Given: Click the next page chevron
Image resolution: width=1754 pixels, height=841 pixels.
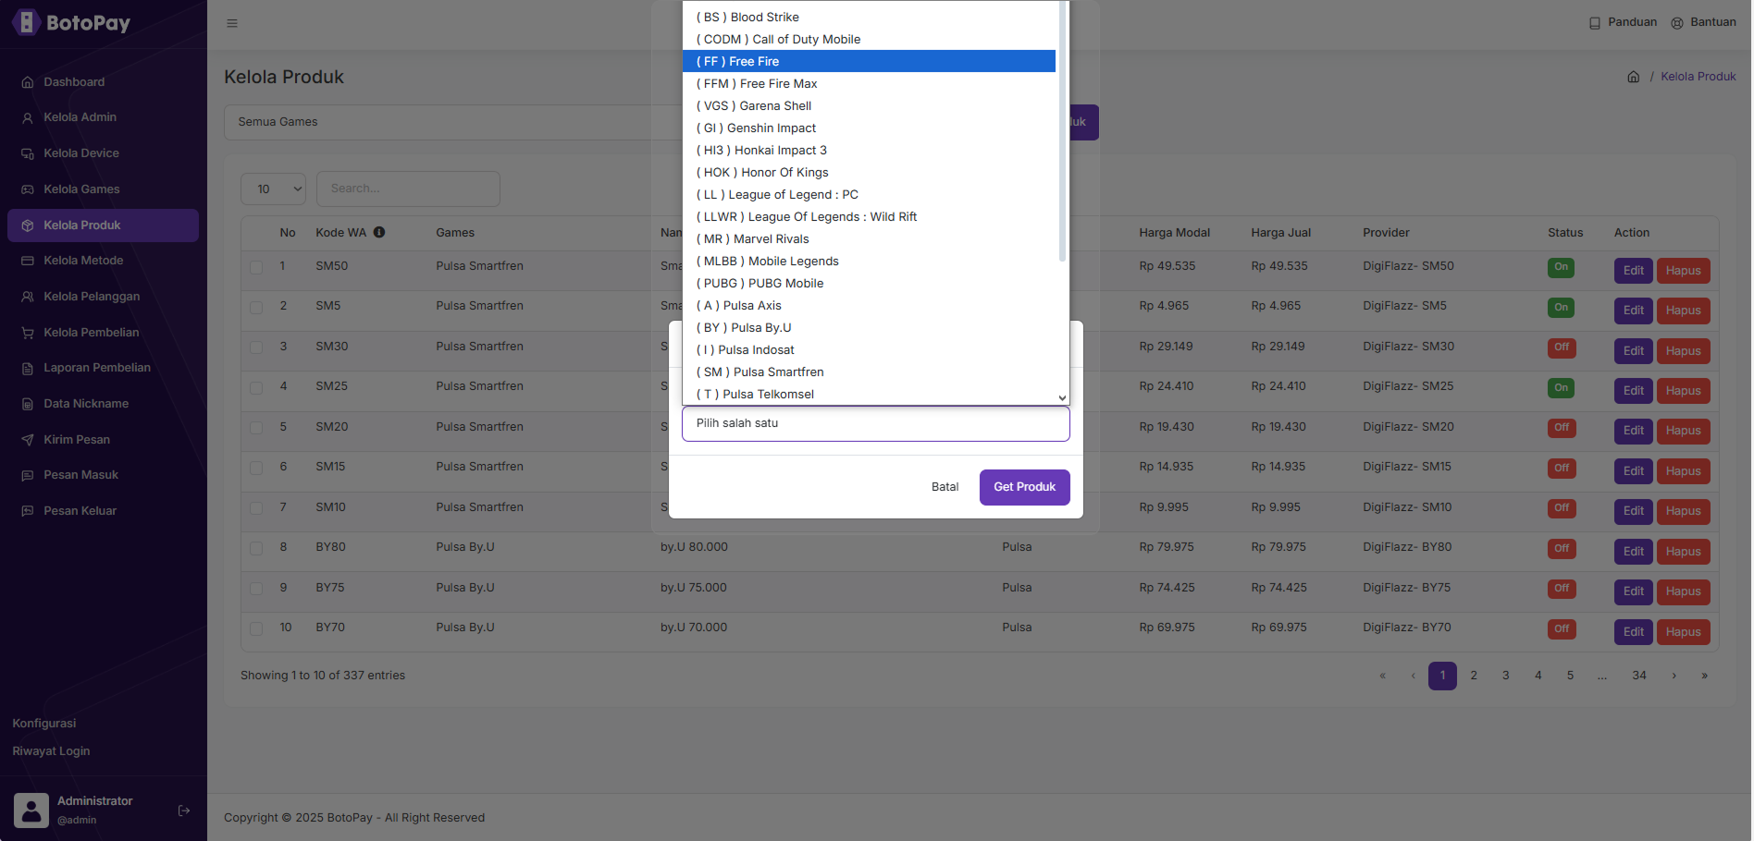Looking at the screenshot, I should (x=1674, y=676).
